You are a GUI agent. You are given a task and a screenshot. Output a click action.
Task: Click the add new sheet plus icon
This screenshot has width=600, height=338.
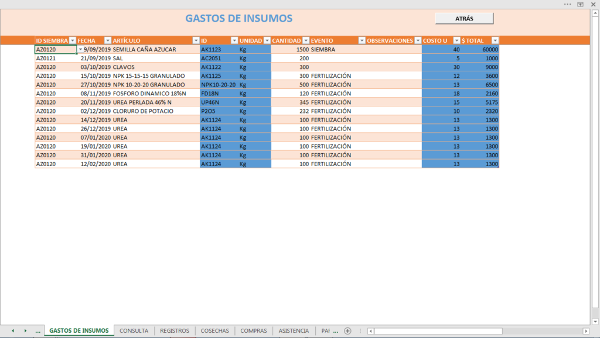(347, 331)
